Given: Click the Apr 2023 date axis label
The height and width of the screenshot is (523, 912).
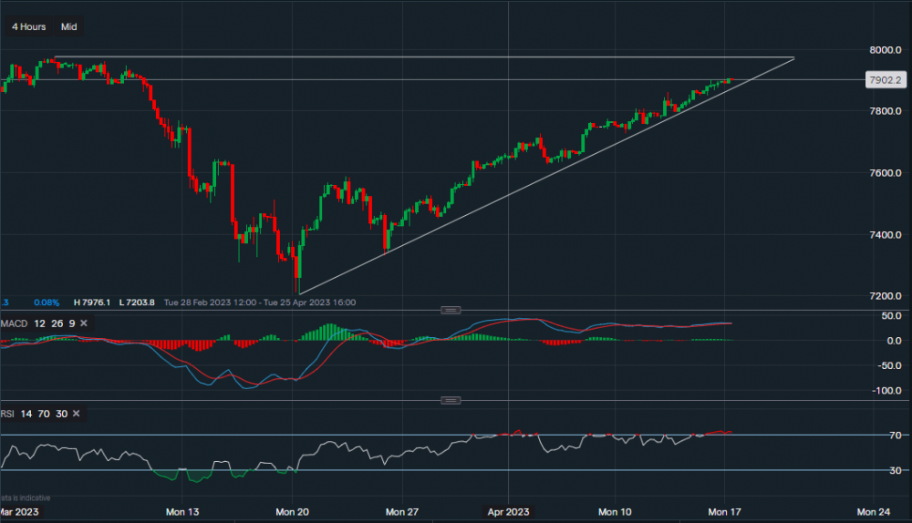Looking at the screenshot, I should [509, 512].
